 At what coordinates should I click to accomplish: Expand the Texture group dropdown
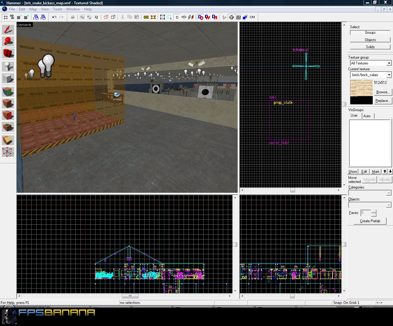[389, 63]
